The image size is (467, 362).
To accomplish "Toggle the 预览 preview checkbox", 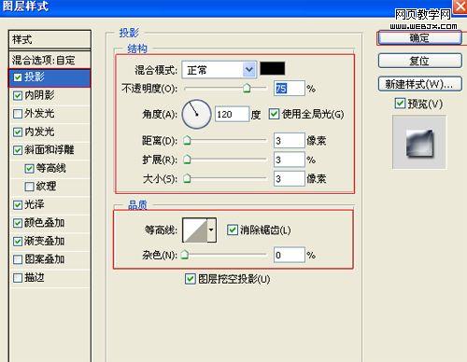I will tap(400, 104).
